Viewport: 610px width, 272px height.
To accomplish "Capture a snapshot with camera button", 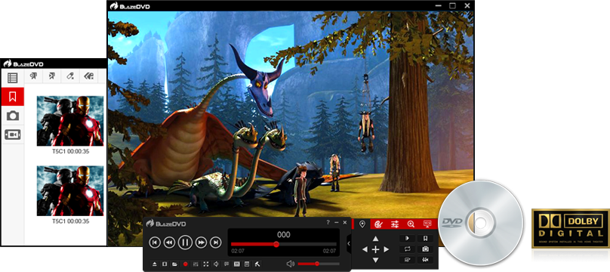I will click(x=426, y=249).
